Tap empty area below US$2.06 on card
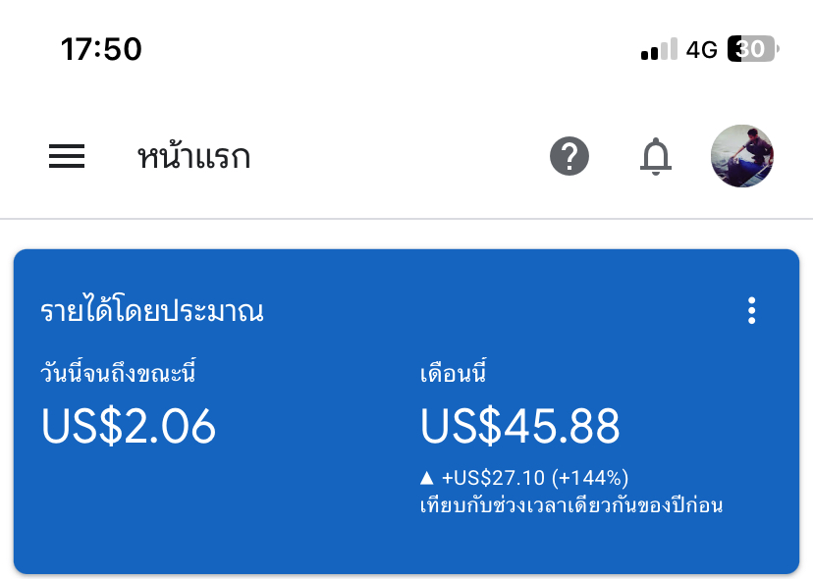 coord(147,510)
